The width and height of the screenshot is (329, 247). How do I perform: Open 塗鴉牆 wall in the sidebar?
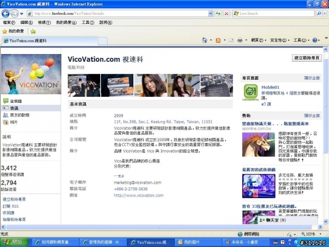pyautogui.click(x=16, y=101)
